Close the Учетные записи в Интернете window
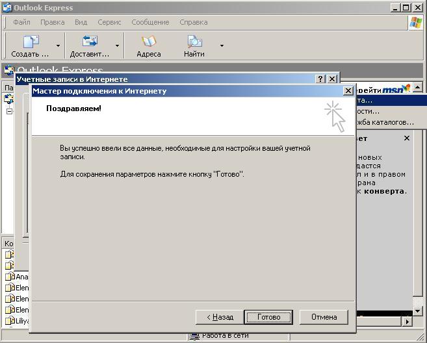The image size is (427, 343). (x=332, y=79)
